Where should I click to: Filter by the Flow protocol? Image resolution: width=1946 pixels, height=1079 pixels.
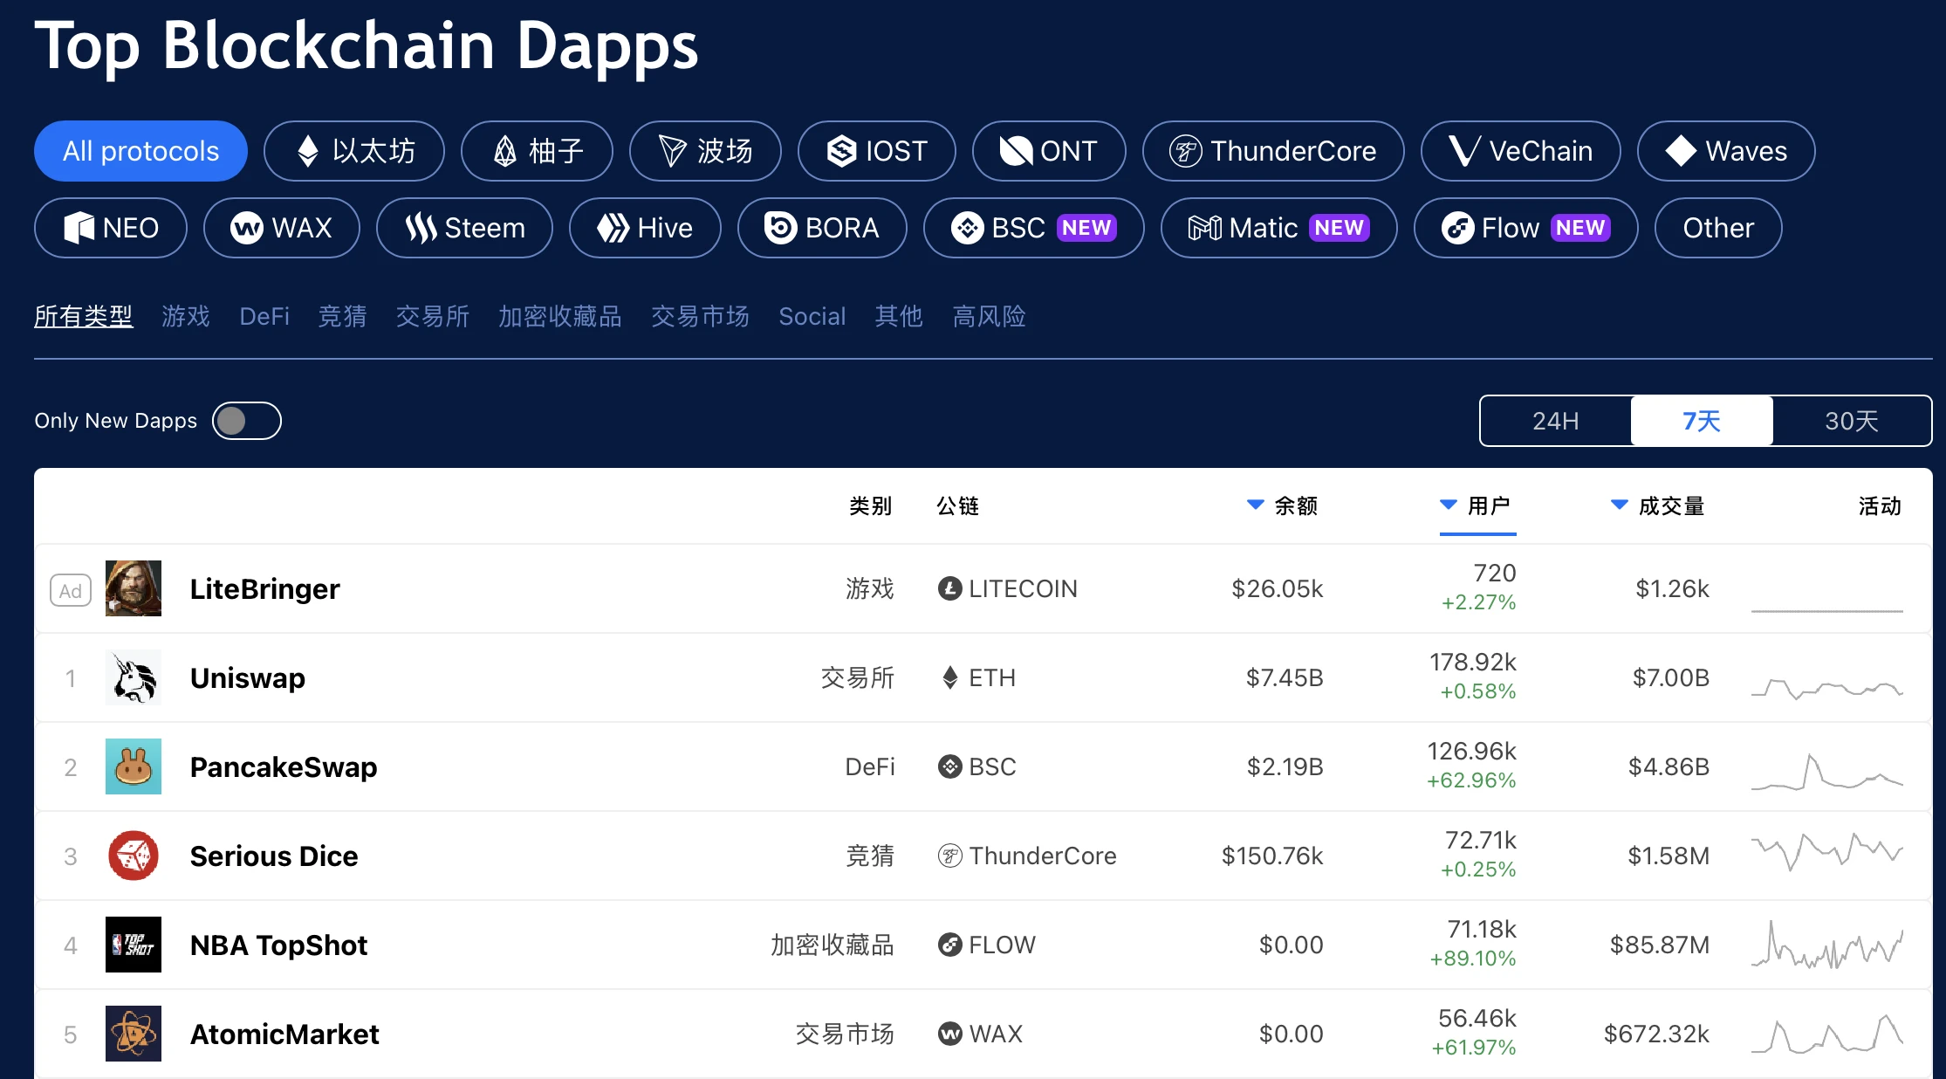coord(1526,228)
